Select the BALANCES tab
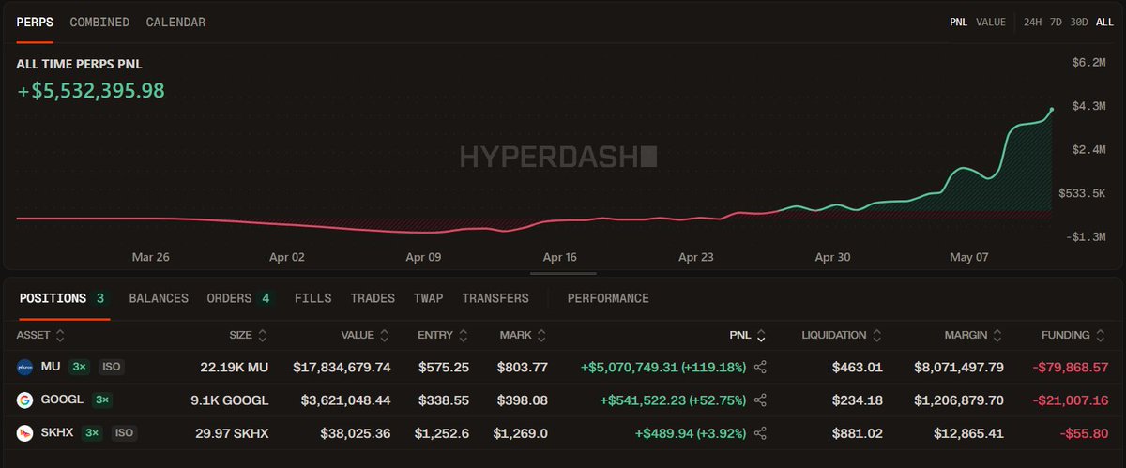1126x468 pixels. coord(159,298)
